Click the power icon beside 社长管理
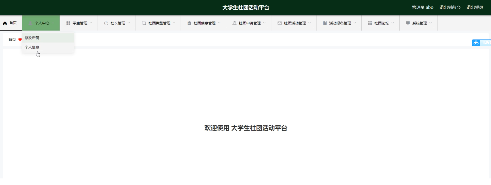Viewport: 491px width, 185px height. (106, 23)
